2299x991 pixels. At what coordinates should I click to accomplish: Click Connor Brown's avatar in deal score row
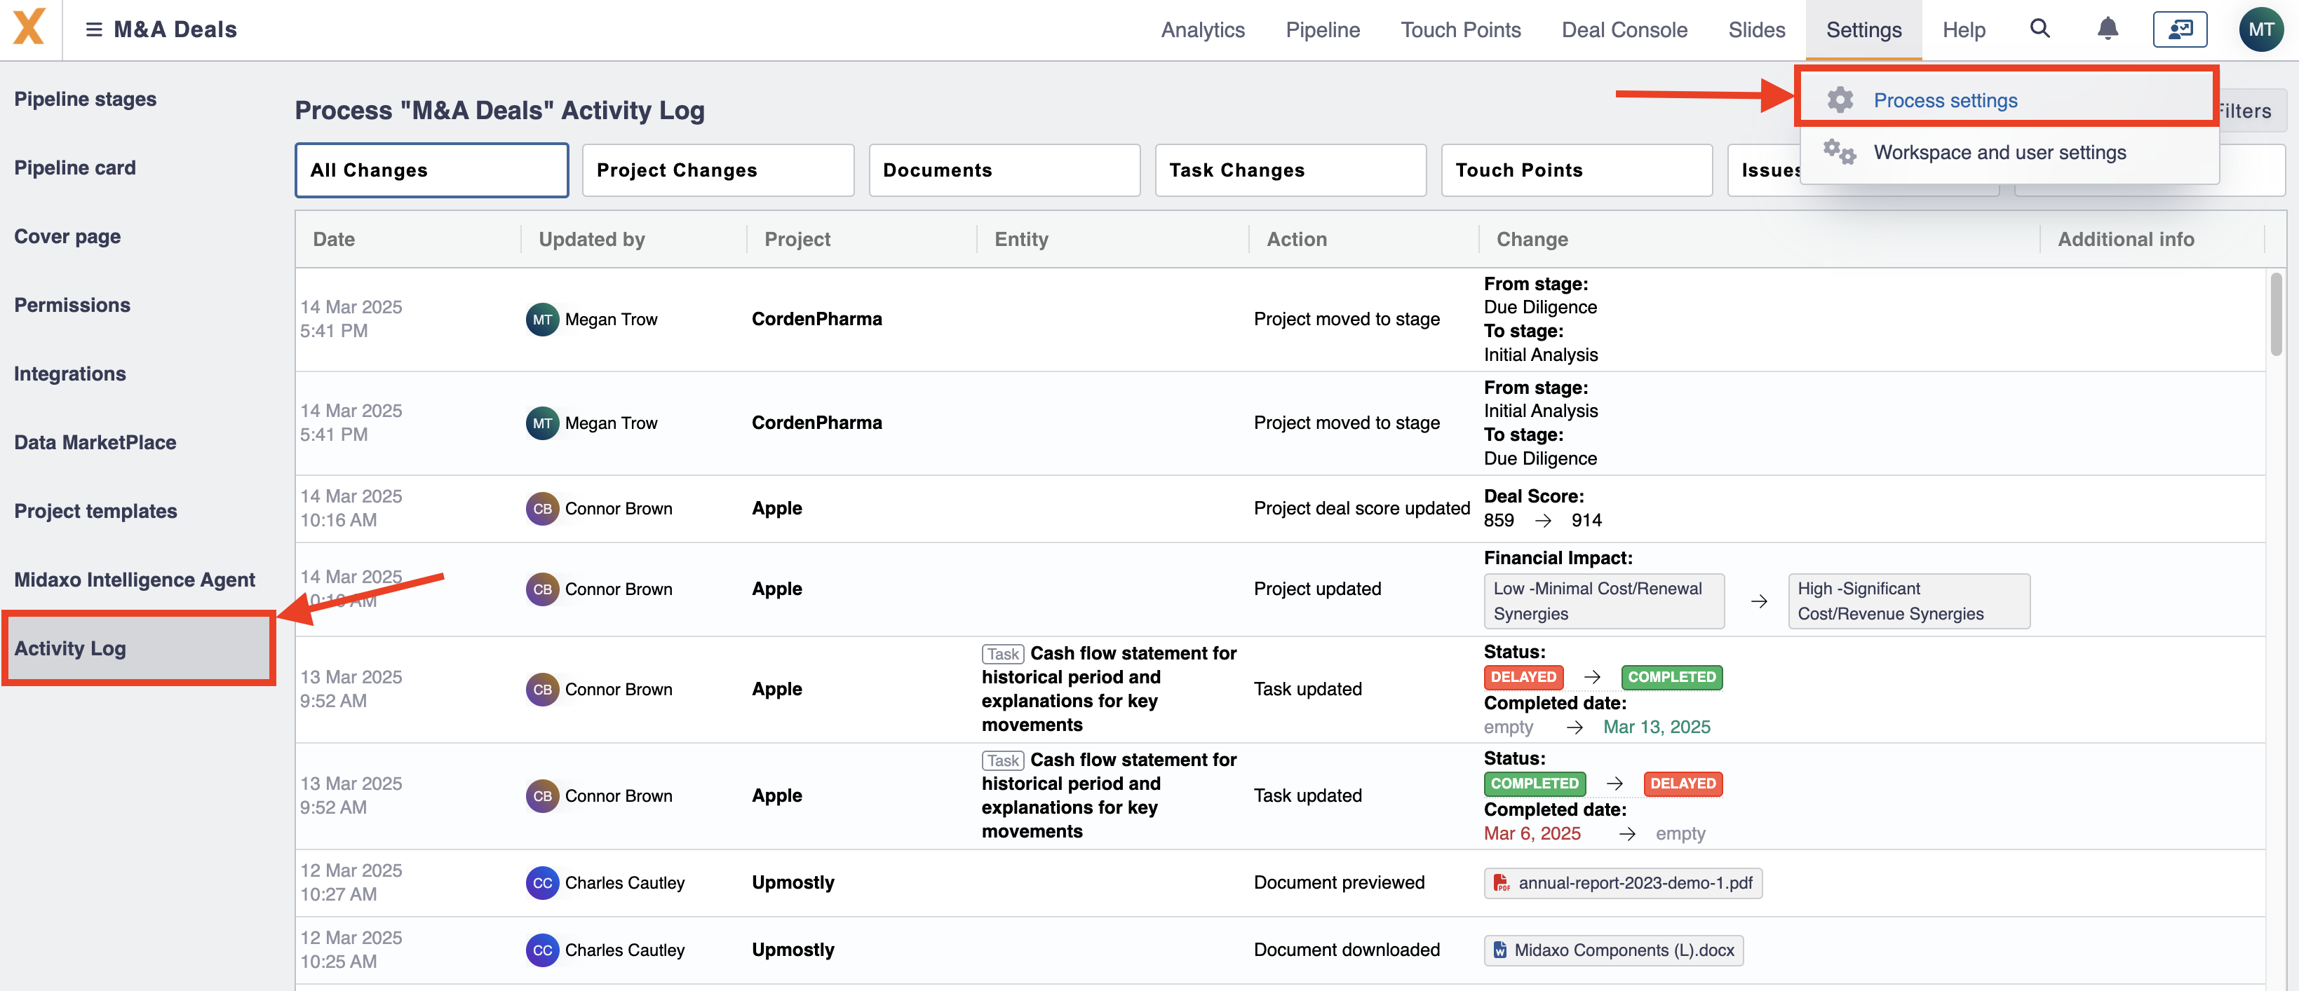(x=541, y=508)
